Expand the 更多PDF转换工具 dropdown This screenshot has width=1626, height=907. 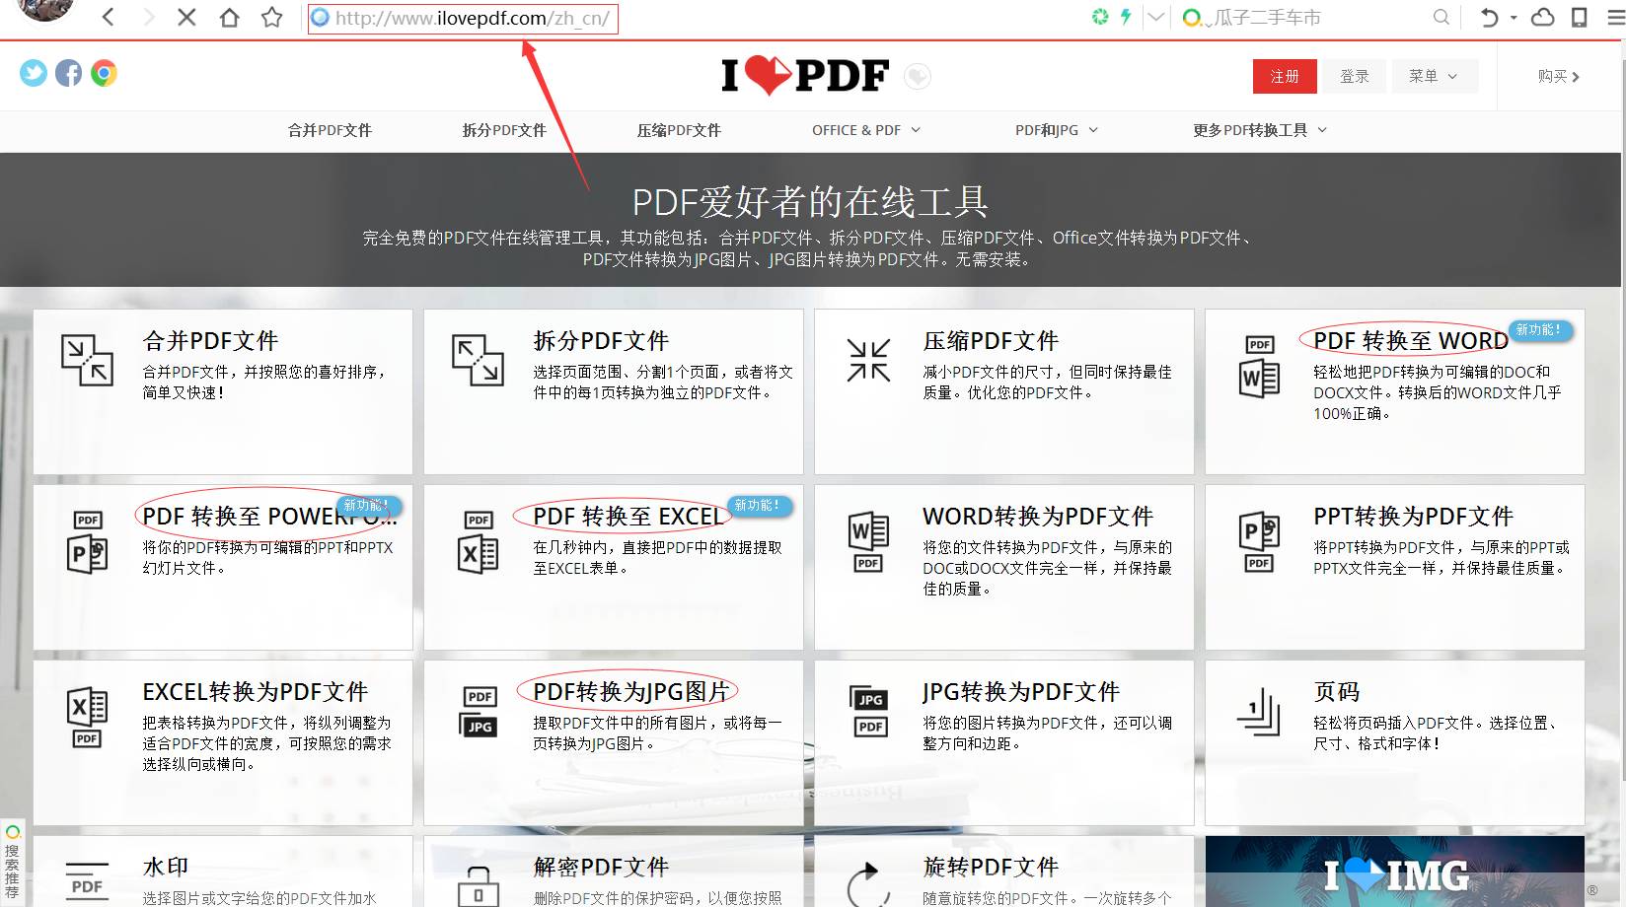(x=1260, y=130)
